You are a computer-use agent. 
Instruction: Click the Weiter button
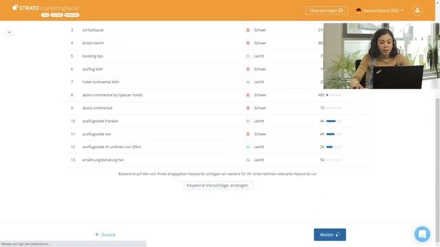pos(330,235)
